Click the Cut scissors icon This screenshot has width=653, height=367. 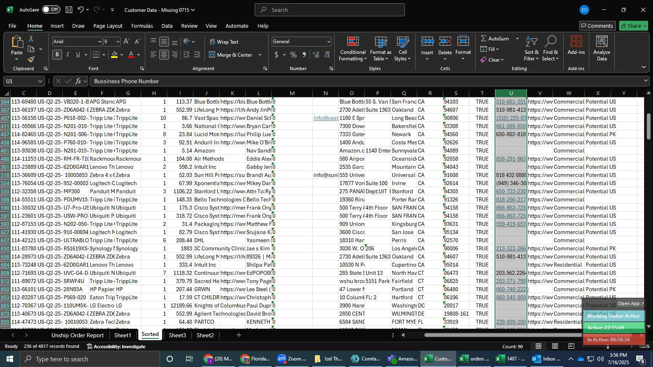[x=31, y=38]
